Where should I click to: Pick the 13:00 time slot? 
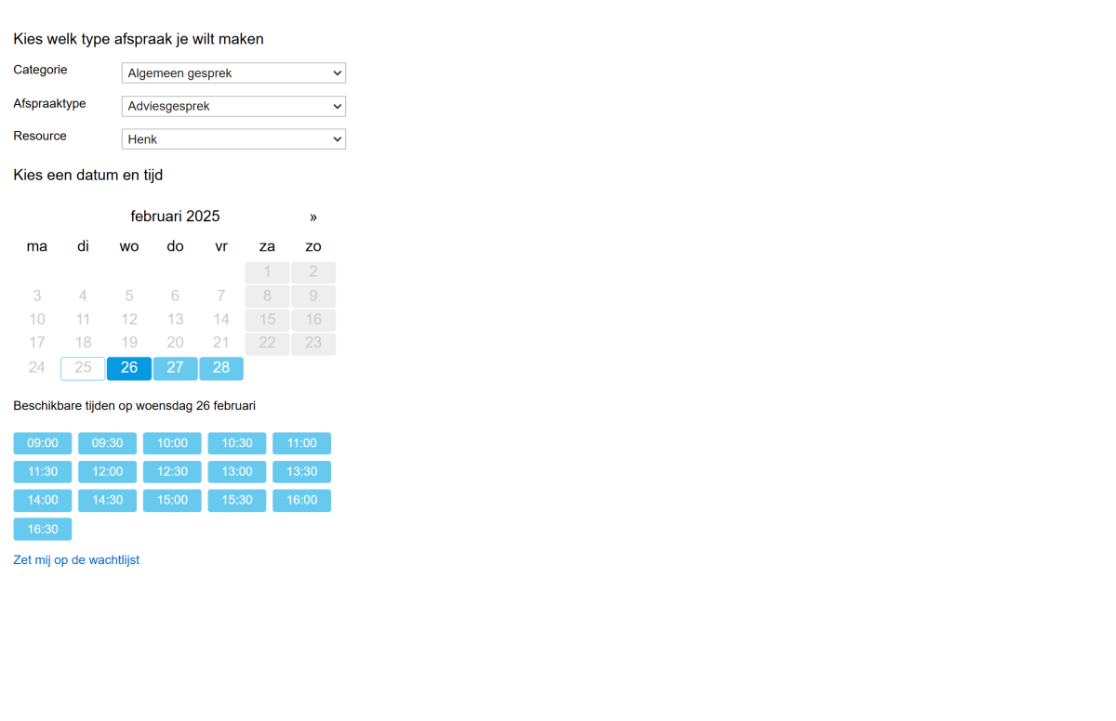237,472
